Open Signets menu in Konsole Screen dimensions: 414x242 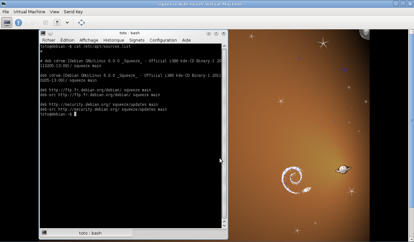point(137,40)
